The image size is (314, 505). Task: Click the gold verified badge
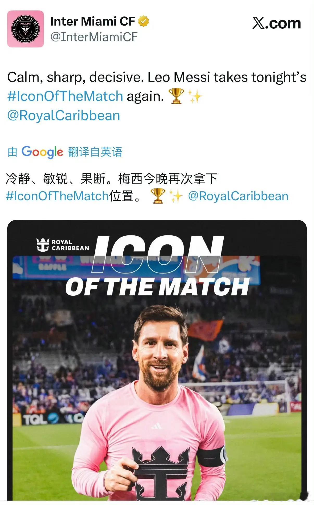point(143,21)
